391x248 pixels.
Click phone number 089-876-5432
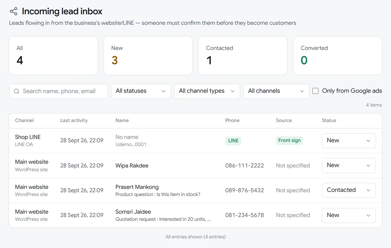click(244, 191)
